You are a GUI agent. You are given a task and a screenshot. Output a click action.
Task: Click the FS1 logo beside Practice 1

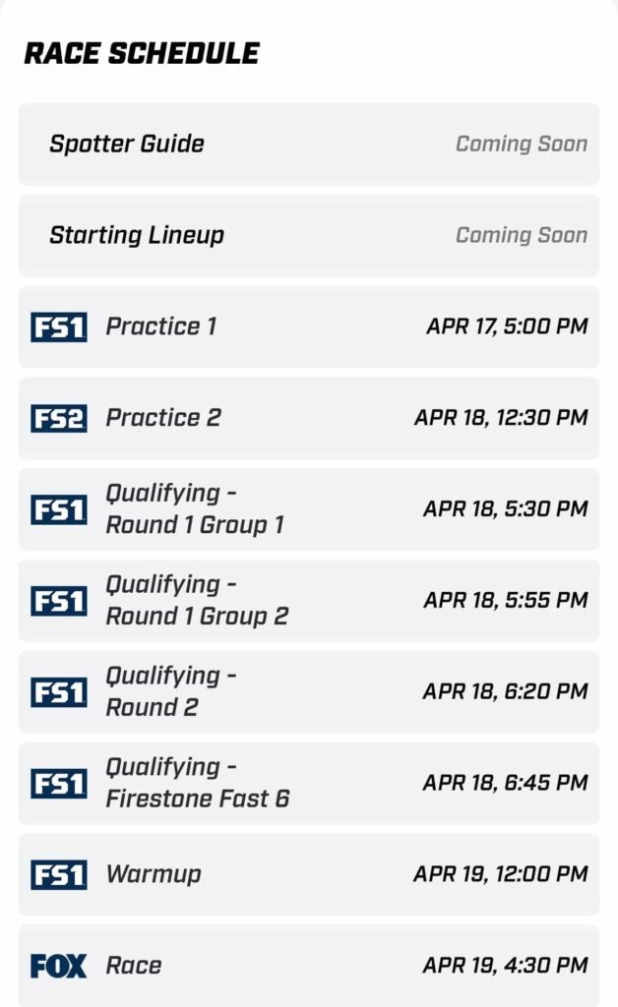(x=58, y=326)
